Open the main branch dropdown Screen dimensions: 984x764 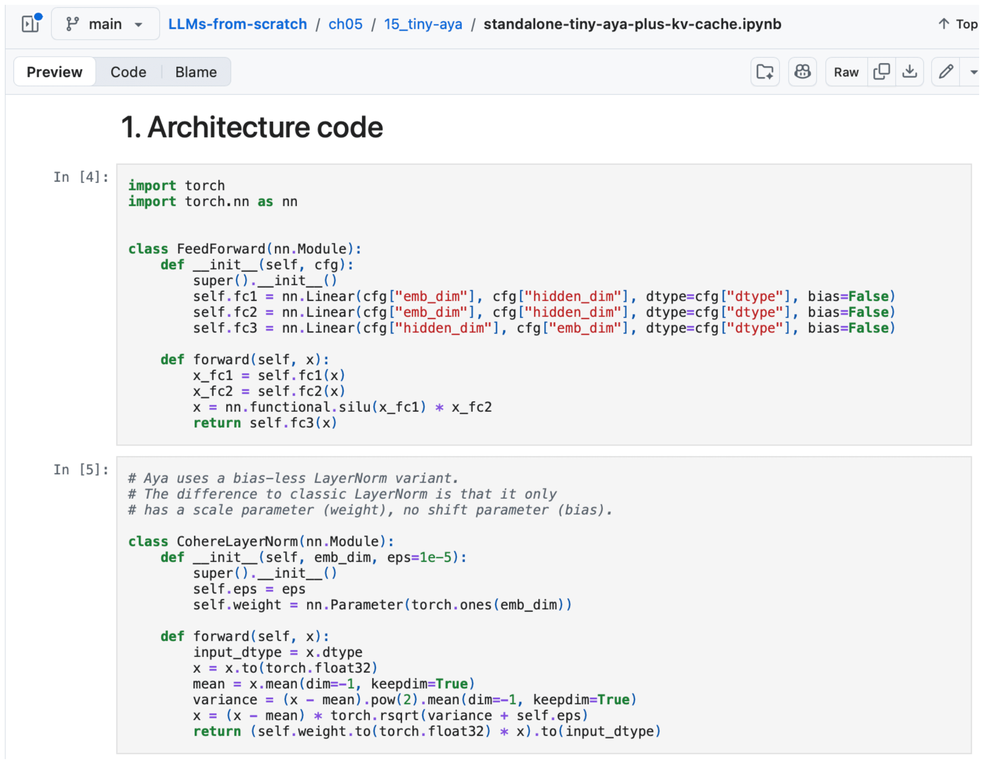point(105,24)
